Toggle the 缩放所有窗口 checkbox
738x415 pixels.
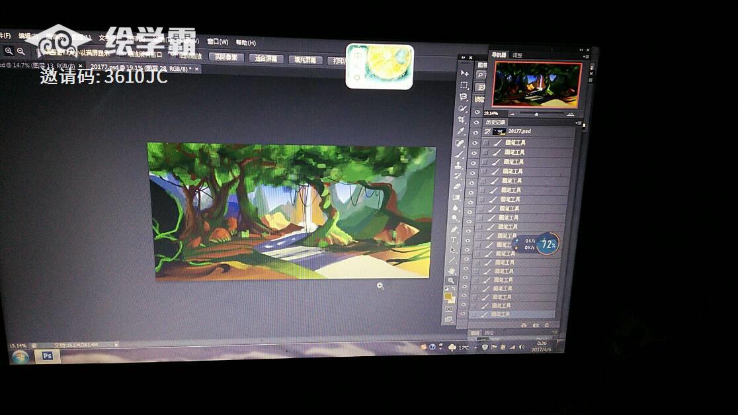[121, 54]
